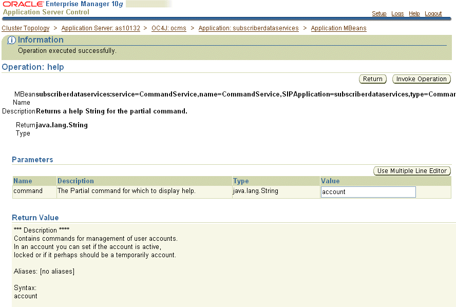The image size is (456, 307).
Task: Click the Return button
Action: pos(372,79)
